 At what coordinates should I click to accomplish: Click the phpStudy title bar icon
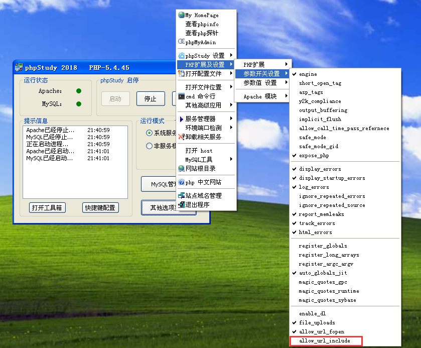(19, 67)
